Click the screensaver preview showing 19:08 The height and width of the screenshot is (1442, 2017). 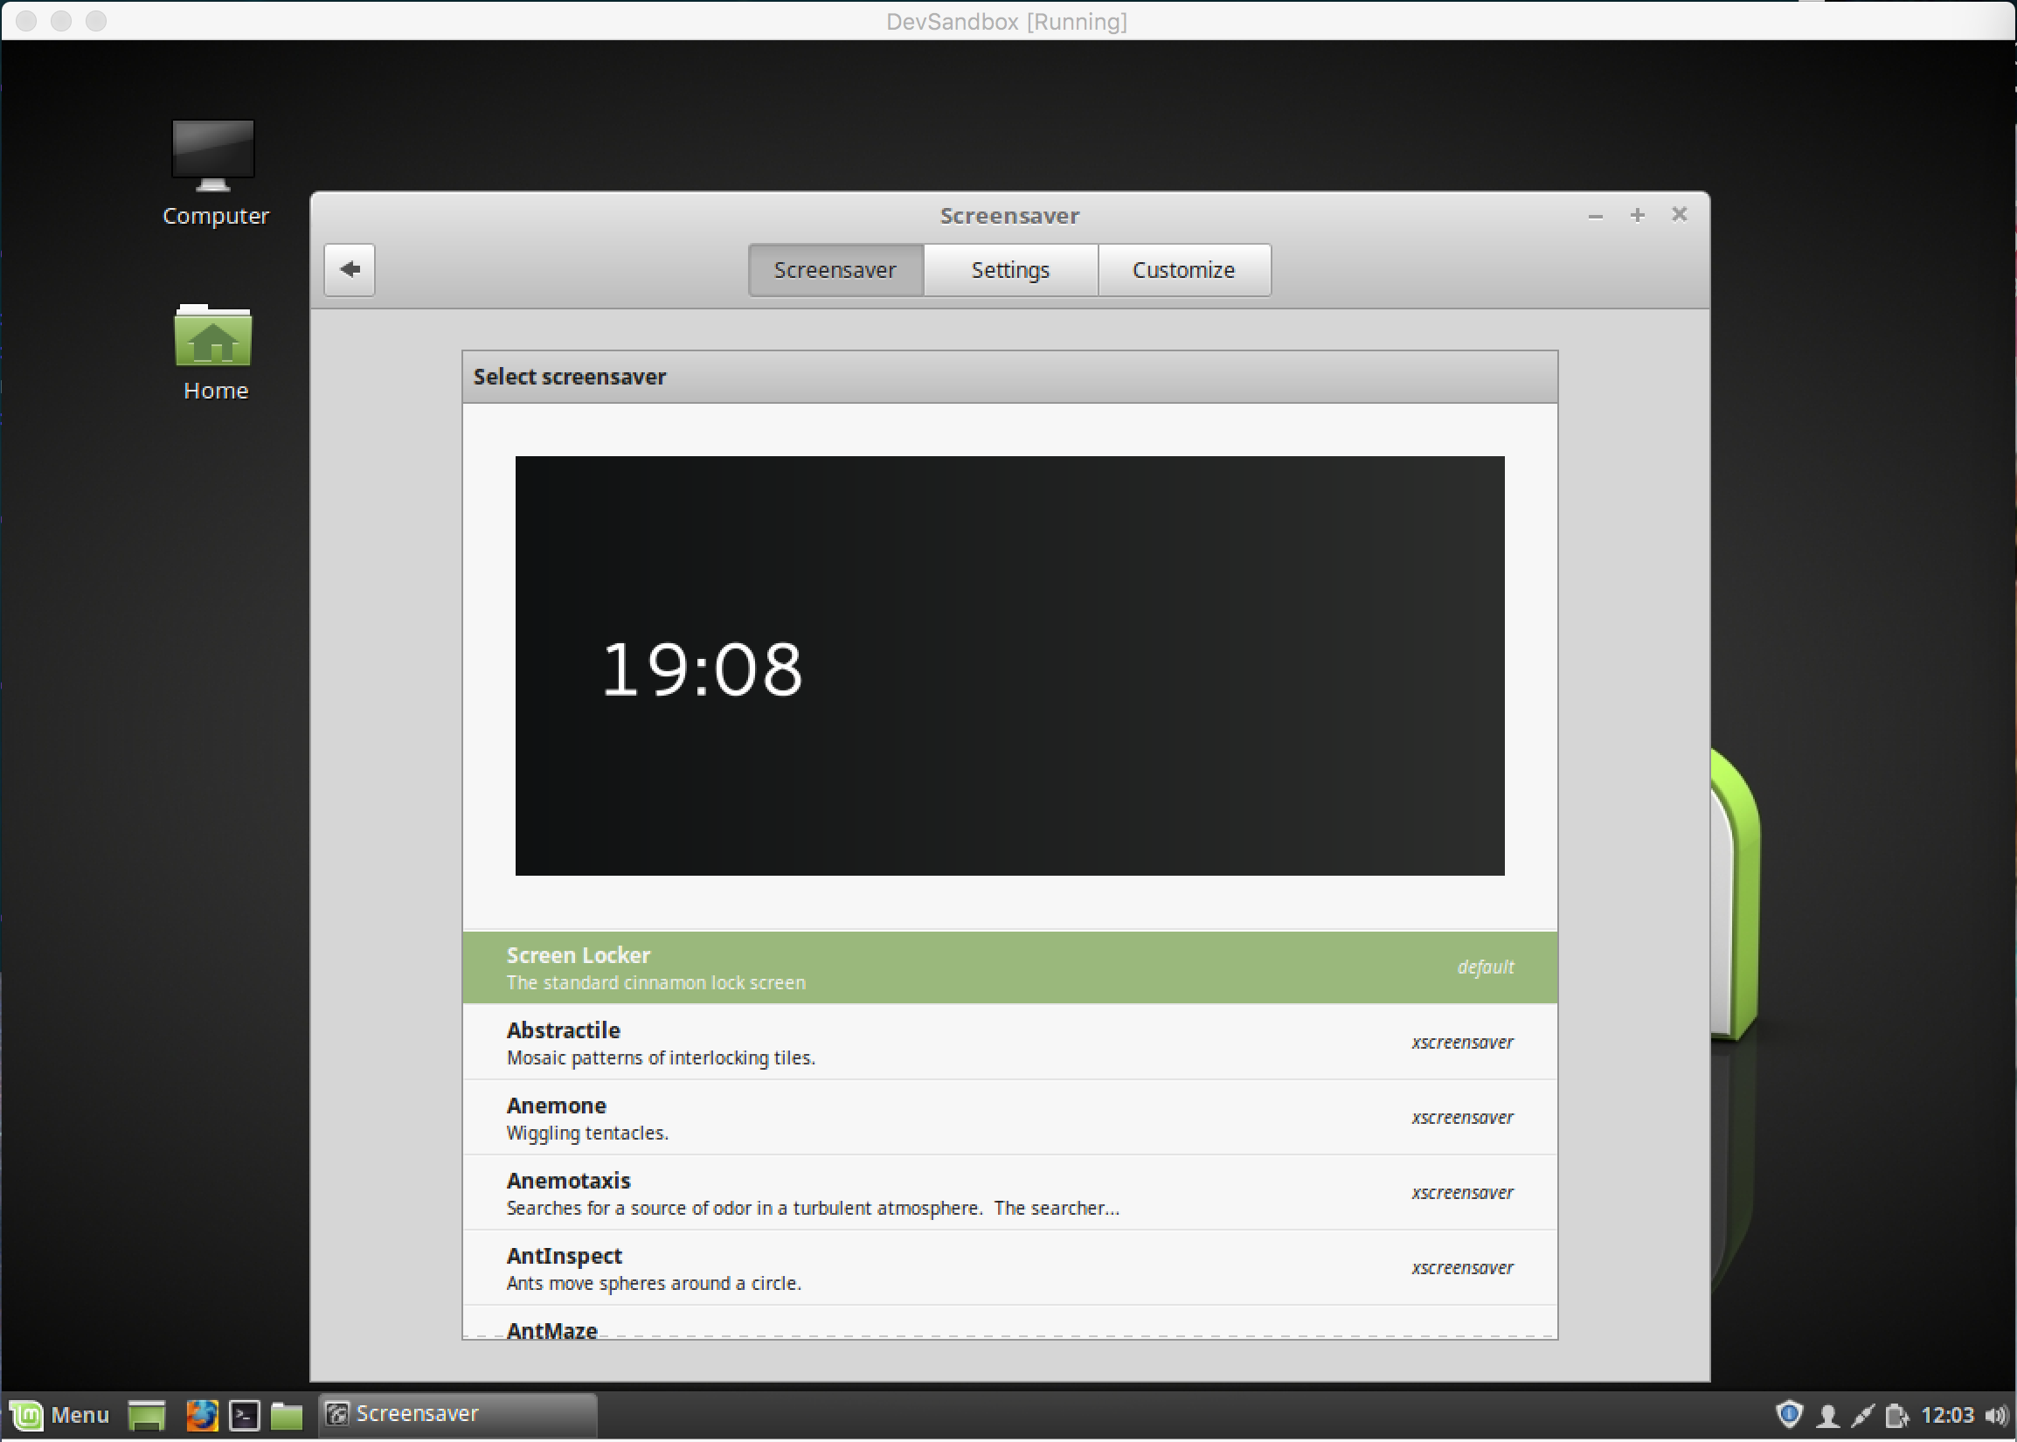coord(1009,666)
